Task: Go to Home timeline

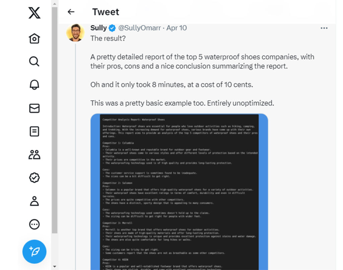Action: click(x=34, y=38)
